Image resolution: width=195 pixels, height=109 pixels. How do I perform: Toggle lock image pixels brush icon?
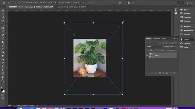(154, 50)
